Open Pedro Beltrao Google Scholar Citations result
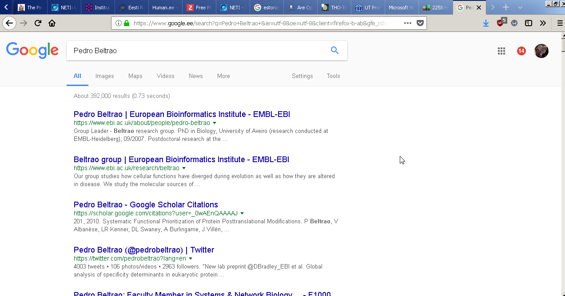The width and height of the screenshot is (565, 296). (146, 205)
